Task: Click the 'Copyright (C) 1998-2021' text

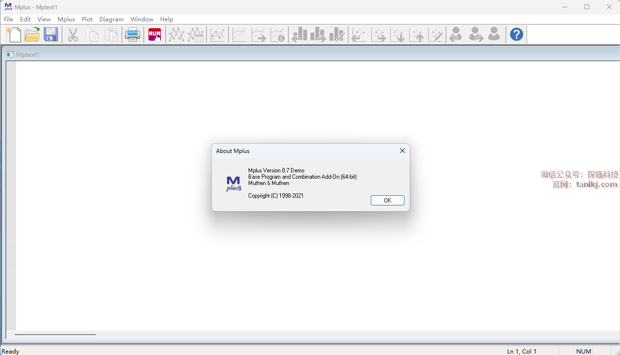Action: [276, 196]
